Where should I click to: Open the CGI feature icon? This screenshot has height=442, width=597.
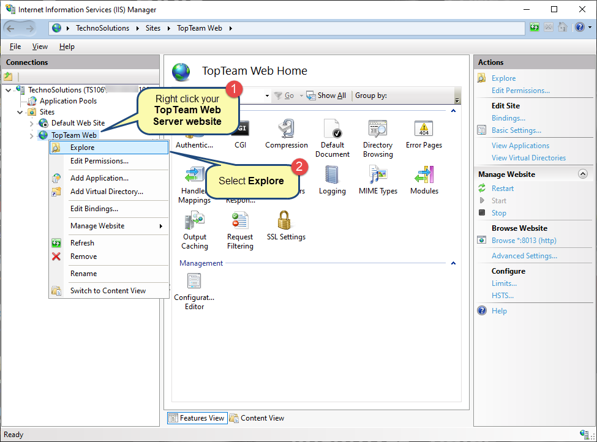coord(240,134)
